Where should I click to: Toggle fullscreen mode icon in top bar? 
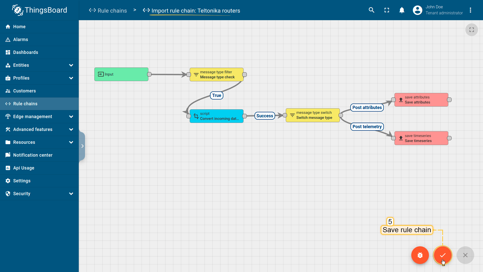(387, 10)
